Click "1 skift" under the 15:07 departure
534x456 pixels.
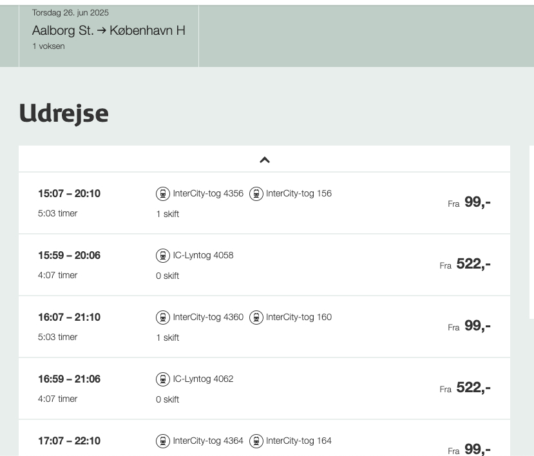point(167,214)
